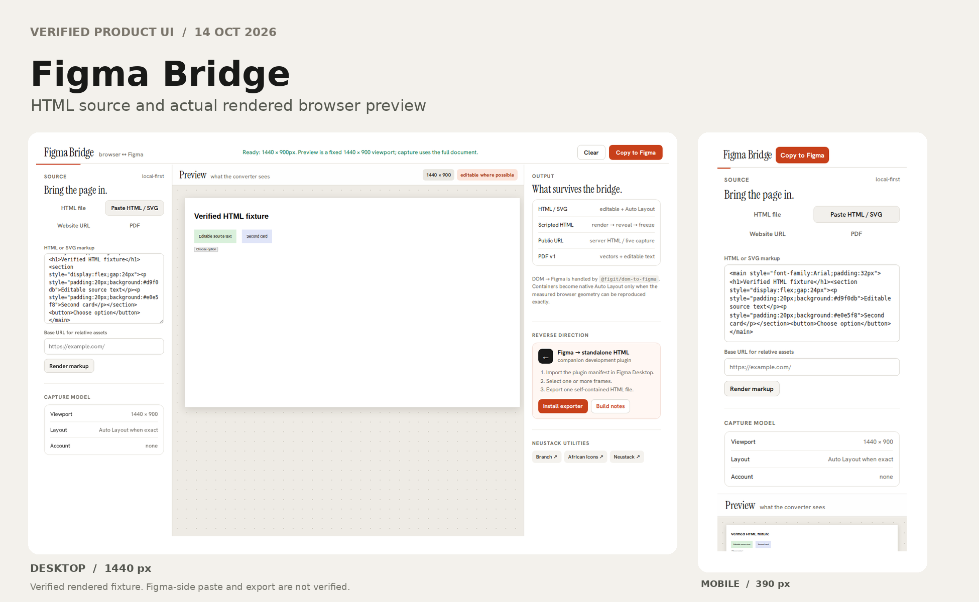Viewport: 979px width, 602px height.
Task: Click the Editable source text card in preview
Action: click(215, 236)
